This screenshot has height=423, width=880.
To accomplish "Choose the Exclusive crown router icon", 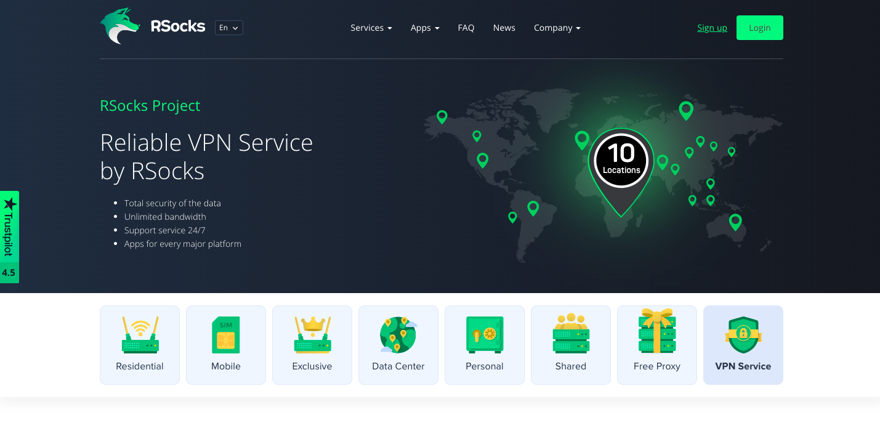I will pos(312,335).
